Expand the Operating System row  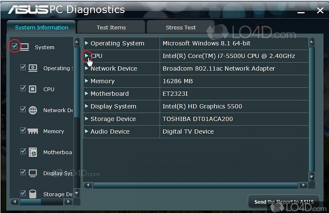point(87,43)
